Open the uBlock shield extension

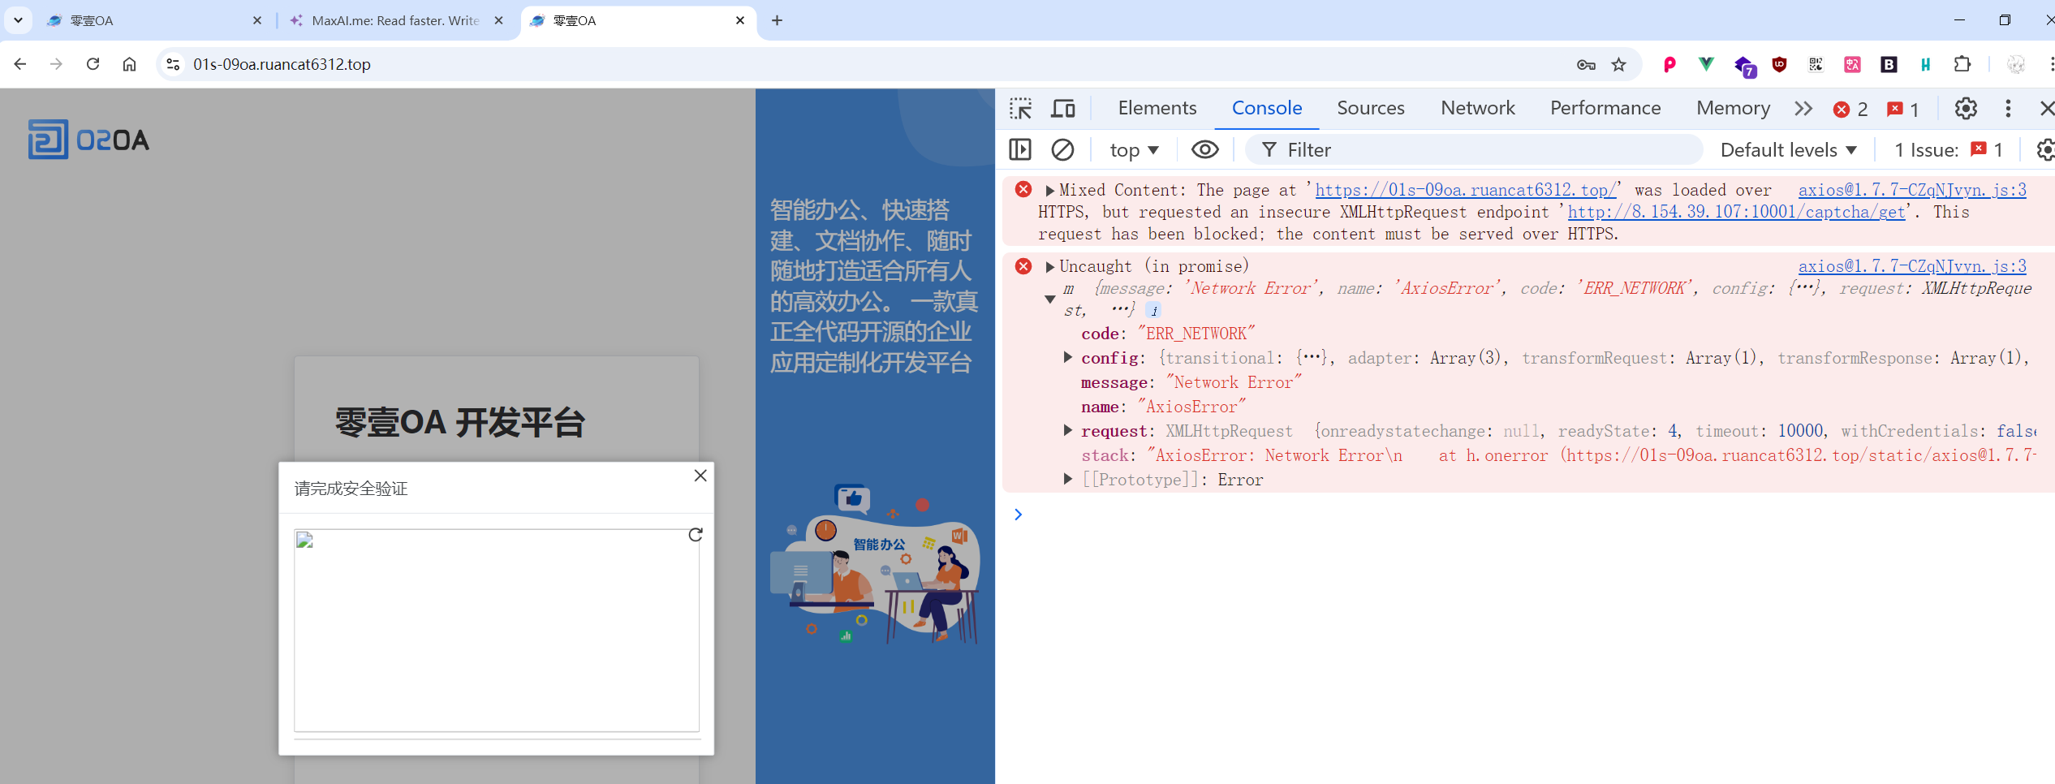point(1779,64)
